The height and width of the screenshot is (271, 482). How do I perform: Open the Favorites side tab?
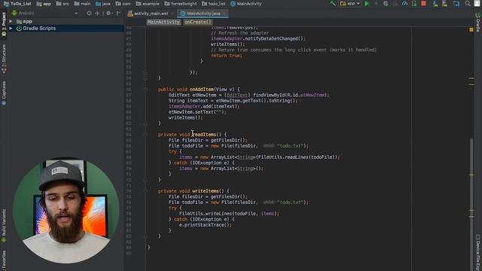coord(4,260)
